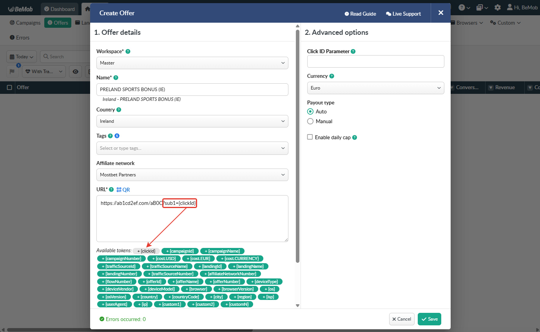The height and width of the screenshot is (332, 540).
Task: Click the Enable daily cap help icon
Action: click(355, 138)
